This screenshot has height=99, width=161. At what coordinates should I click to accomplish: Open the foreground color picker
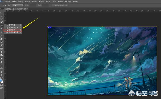pyautogui.click(x=1, y=80)
